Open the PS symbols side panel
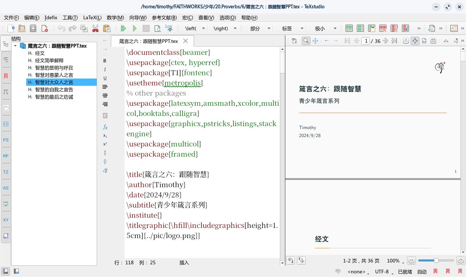The height and width of the screenshot is (277, 466). [6, 140]
